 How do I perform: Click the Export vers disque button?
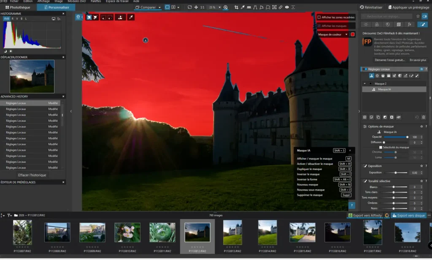pos(409,215)
